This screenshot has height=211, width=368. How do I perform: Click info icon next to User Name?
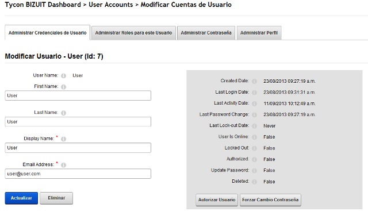point(63,76)
